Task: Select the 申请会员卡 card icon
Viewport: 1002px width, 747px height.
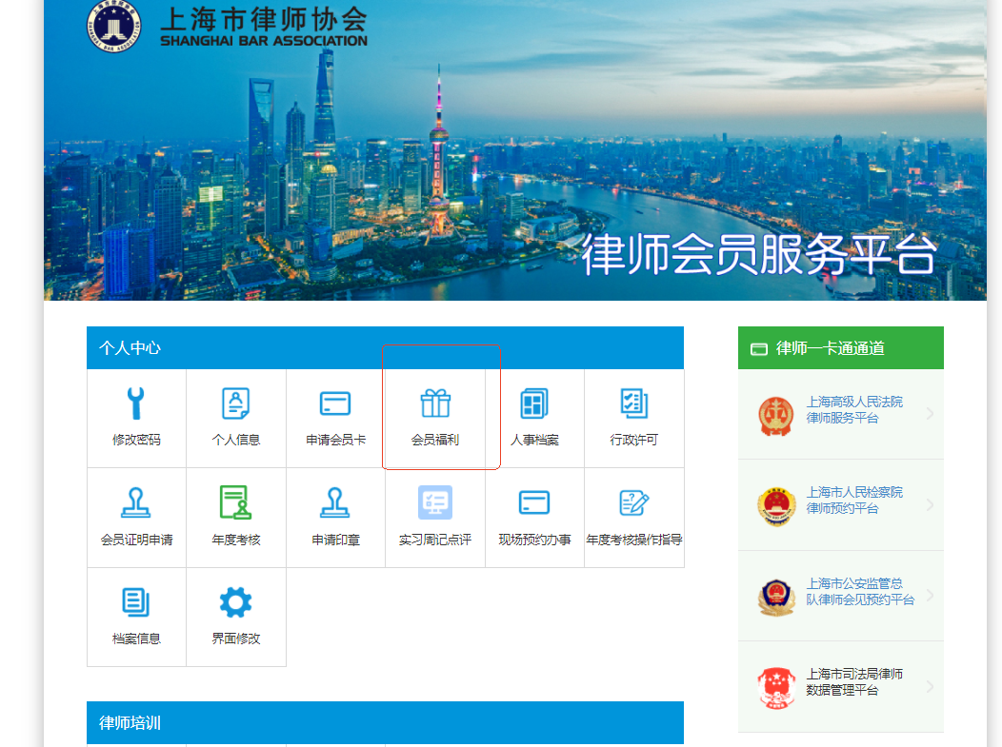Action: click(x=335, y=403)
